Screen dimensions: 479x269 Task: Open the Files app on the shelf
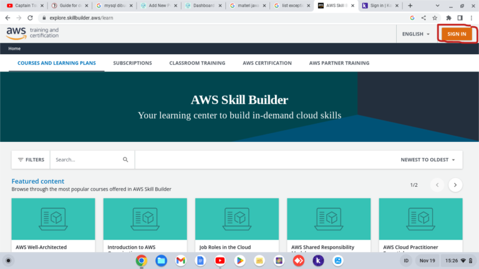[161, 260]
